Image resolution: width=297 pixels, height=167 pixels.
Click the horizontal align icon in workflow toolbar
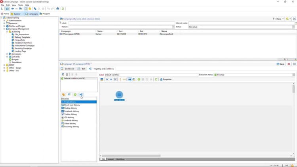pos(124,79)
